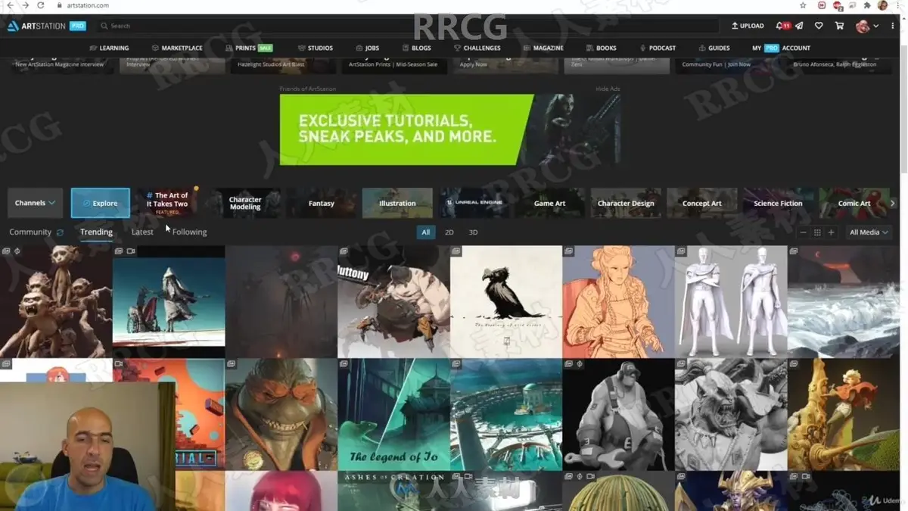This screenshot has width=908, height=511.
Task: Open the Studios menu item
Action: [x=316, y=48]
